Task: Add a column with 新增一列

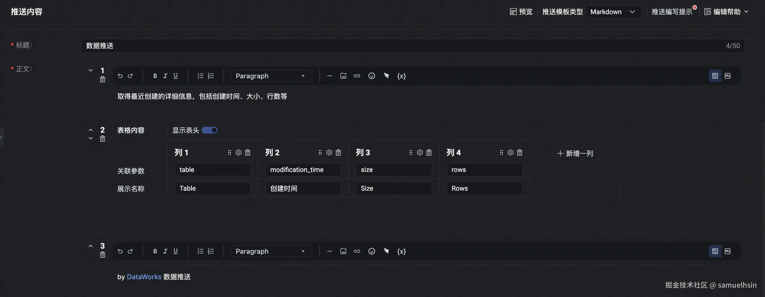Action: pos(575,153)
